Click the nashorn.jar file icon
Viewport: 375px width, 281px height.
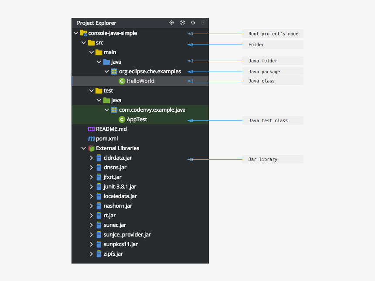point(99,206)
